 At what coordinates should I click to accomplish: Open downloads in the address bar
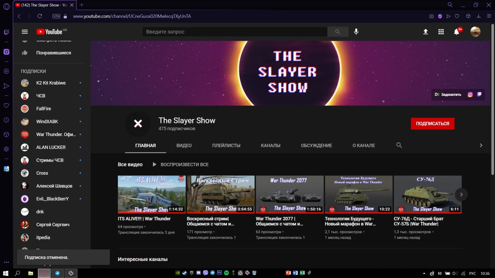pos(479,16)
